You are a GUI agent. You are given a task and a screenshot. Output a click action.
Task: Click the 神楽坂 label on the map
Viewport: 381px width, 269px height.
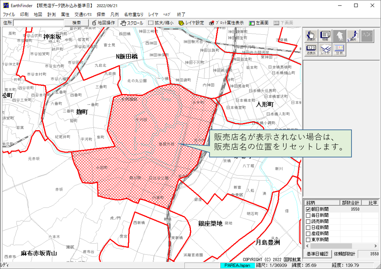(52, 37)
